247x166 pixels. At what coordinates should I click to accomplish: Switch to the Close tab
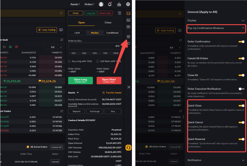point(108,23)
